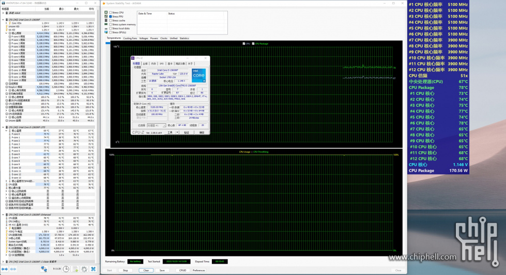This screenshot has height=275, width=506.
Task: Click the Stress cache icon in AIDA64
Action: 106,20
